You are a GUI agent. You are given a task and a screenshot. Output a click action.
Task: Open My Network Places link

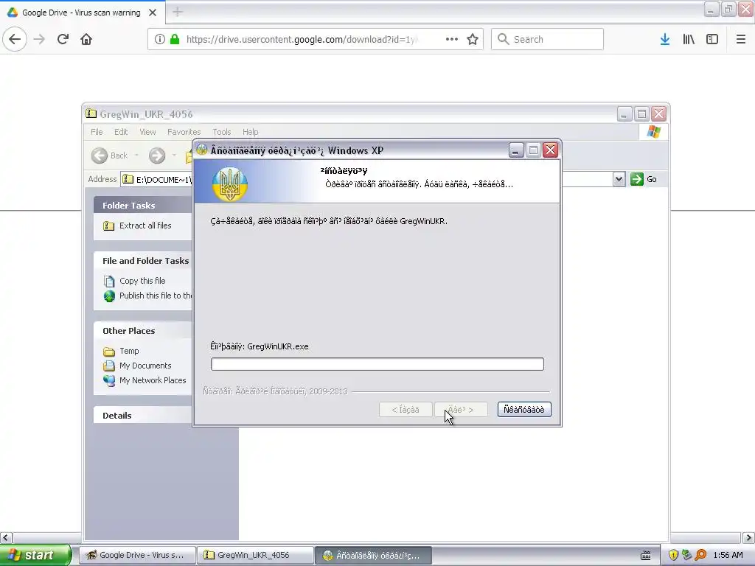click(153, 380)
